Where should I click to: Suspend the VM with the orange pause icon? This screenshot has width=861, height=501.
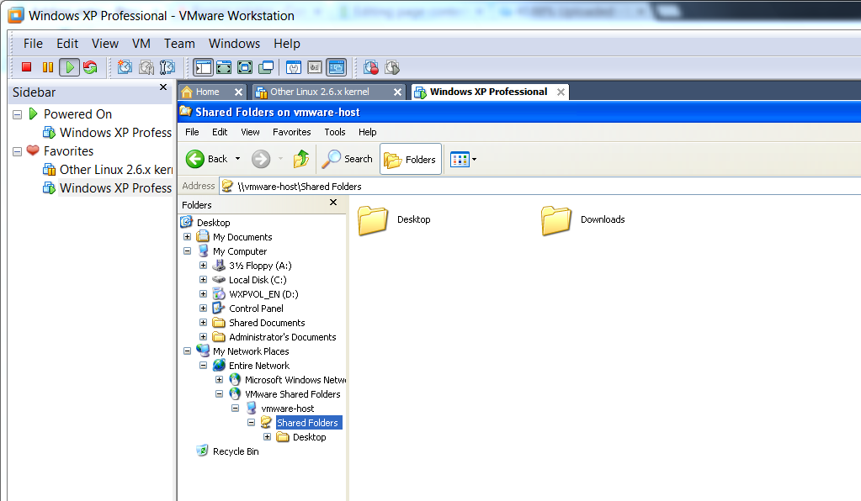[48, 67]
